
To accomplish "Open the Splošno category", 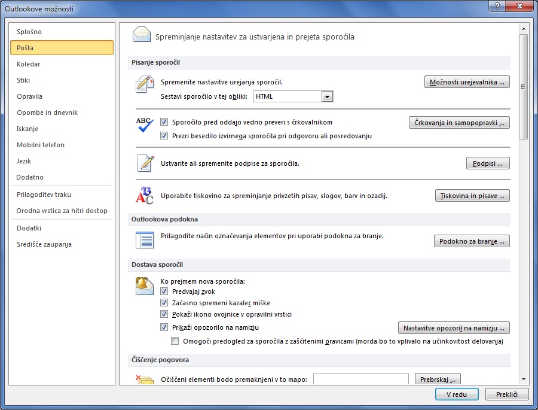I will (x=62, y=32).
